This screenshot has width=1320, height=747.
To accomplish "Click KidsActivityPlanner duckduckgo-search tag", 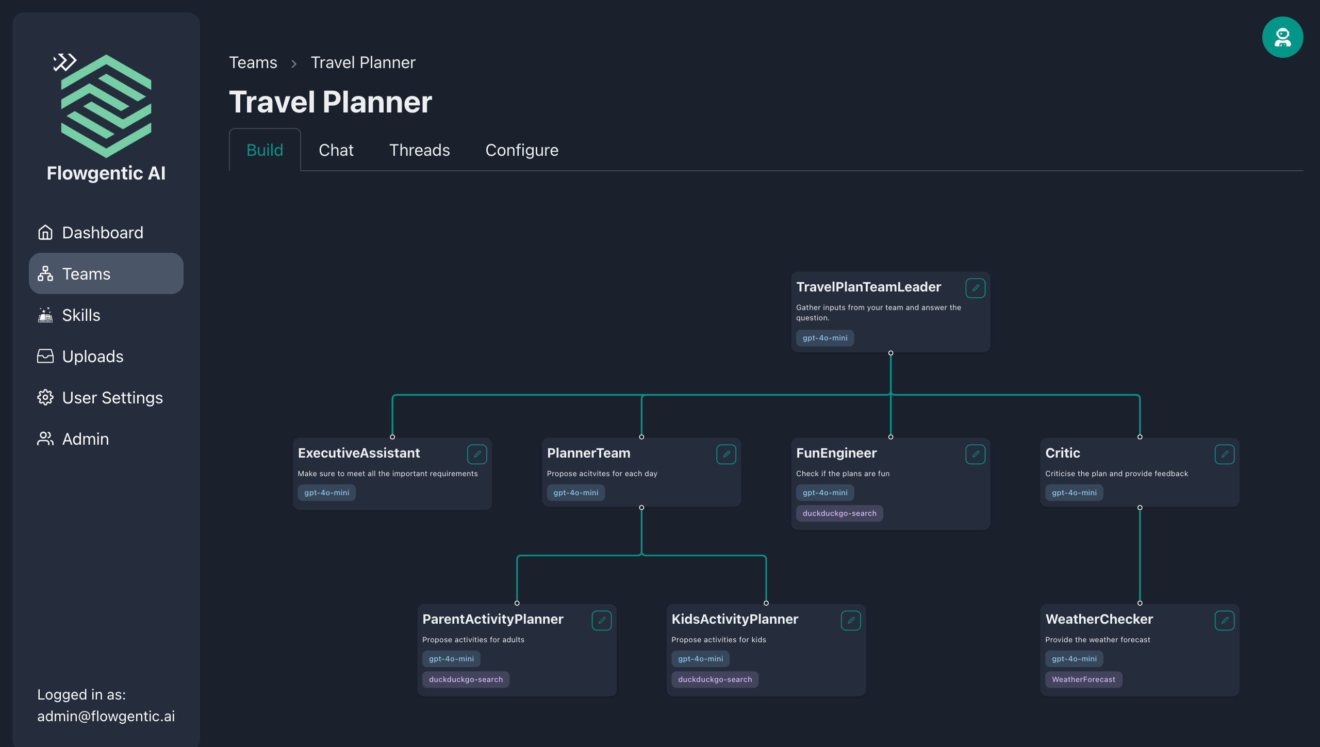I will coord(715,679).
